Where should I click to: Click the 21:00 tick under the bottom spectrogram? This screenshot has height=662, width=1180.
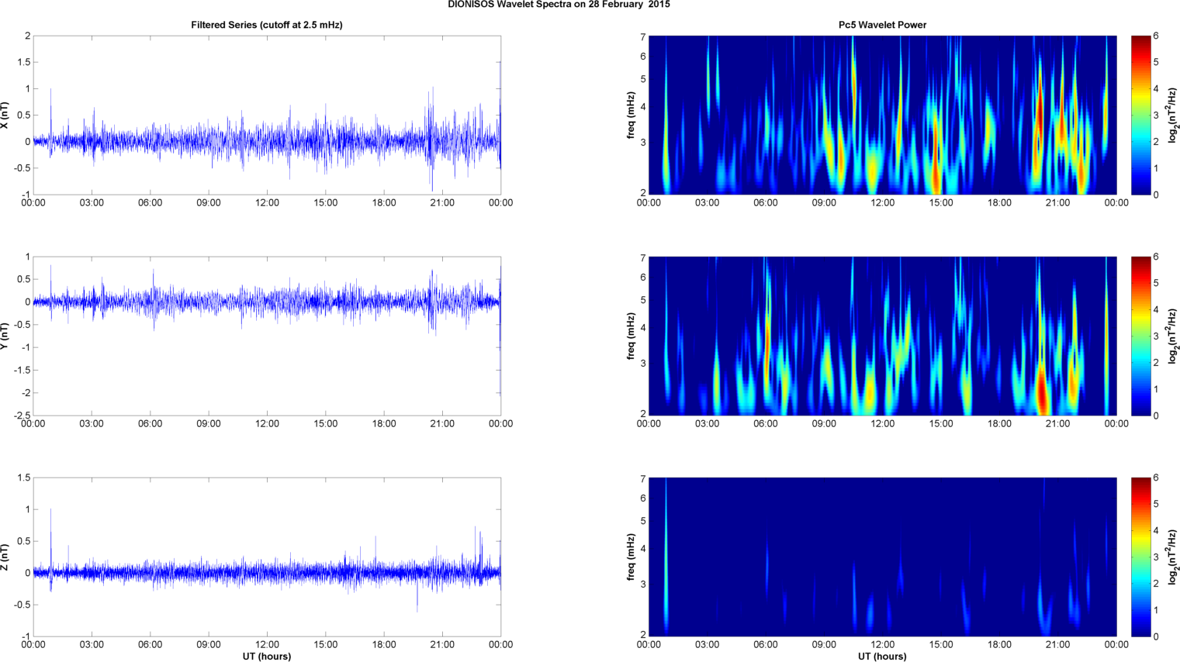(1058, 644)
